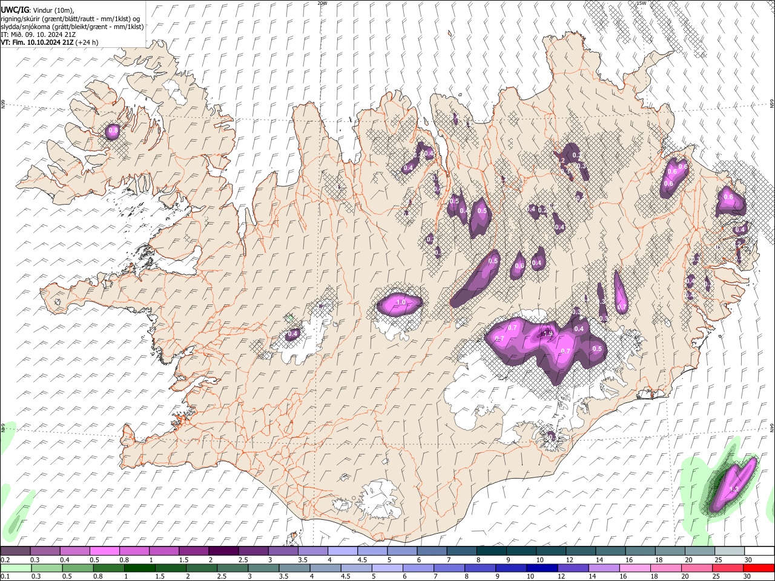Image resolution: width=775 pixels, height=581 pixels.
Task: Pick the bright magenta swatch labeled 0.5
Action: point(104,551)
